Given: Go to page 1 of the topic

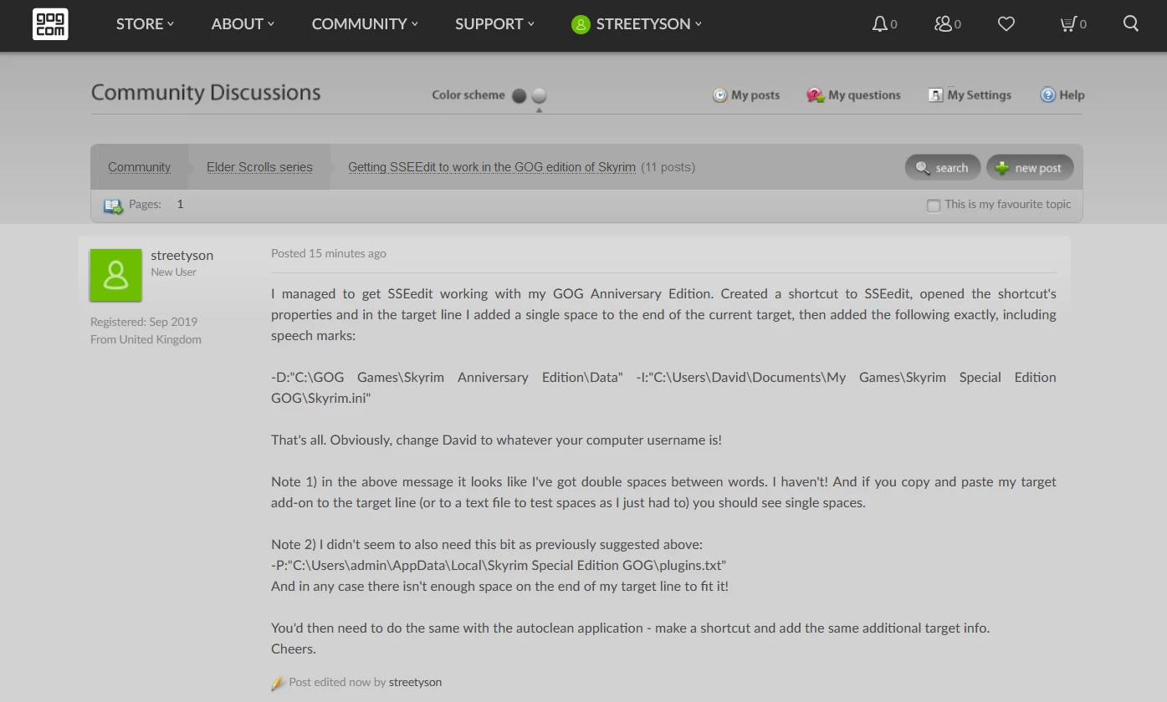Looking at the screenshot, I should [x=180, y=205].
